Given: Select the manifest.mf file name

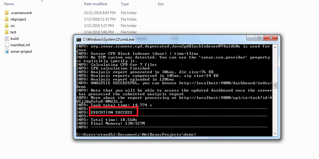Looking at the screenshot, I should click(20, 45).
